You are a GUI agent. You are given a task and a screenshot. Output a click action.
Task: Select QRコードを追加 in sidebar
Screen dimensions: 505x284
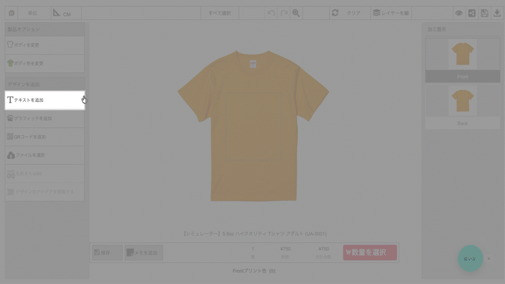45,137
